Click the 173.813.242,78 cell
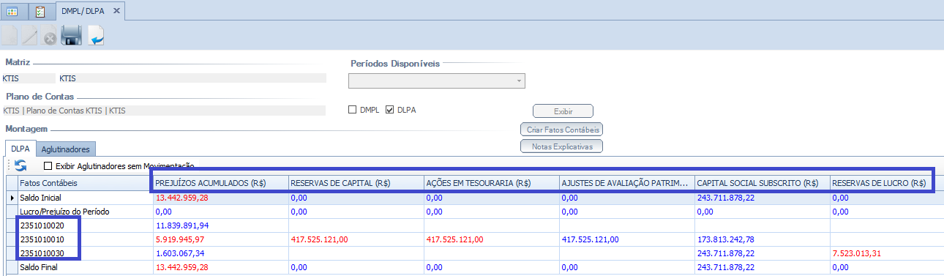944x276 pixels. coord(763,239)
